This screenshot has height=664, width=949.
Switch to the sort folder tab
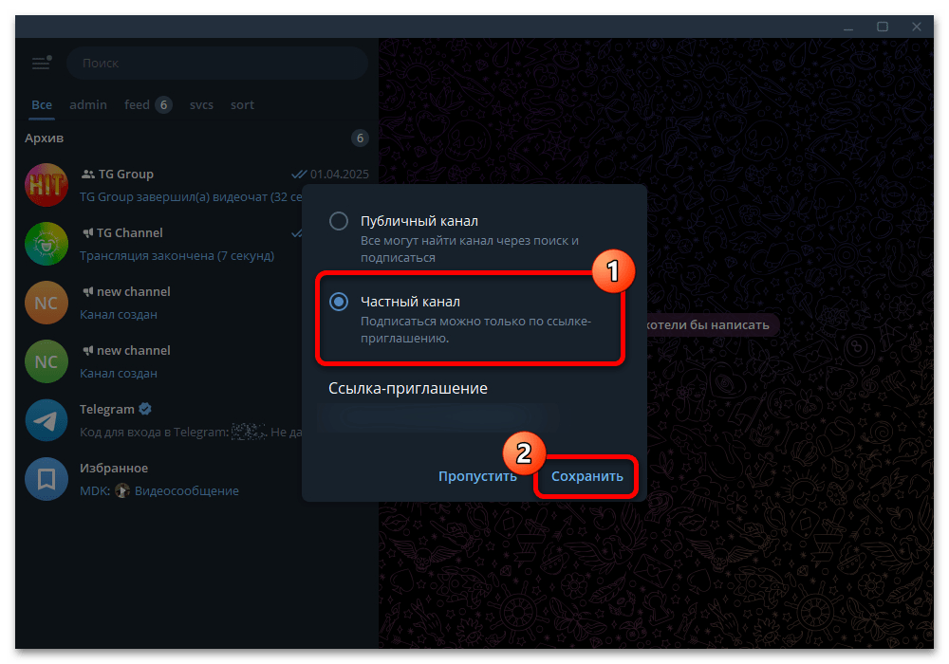pyautogui.click(x=242, y=104)
